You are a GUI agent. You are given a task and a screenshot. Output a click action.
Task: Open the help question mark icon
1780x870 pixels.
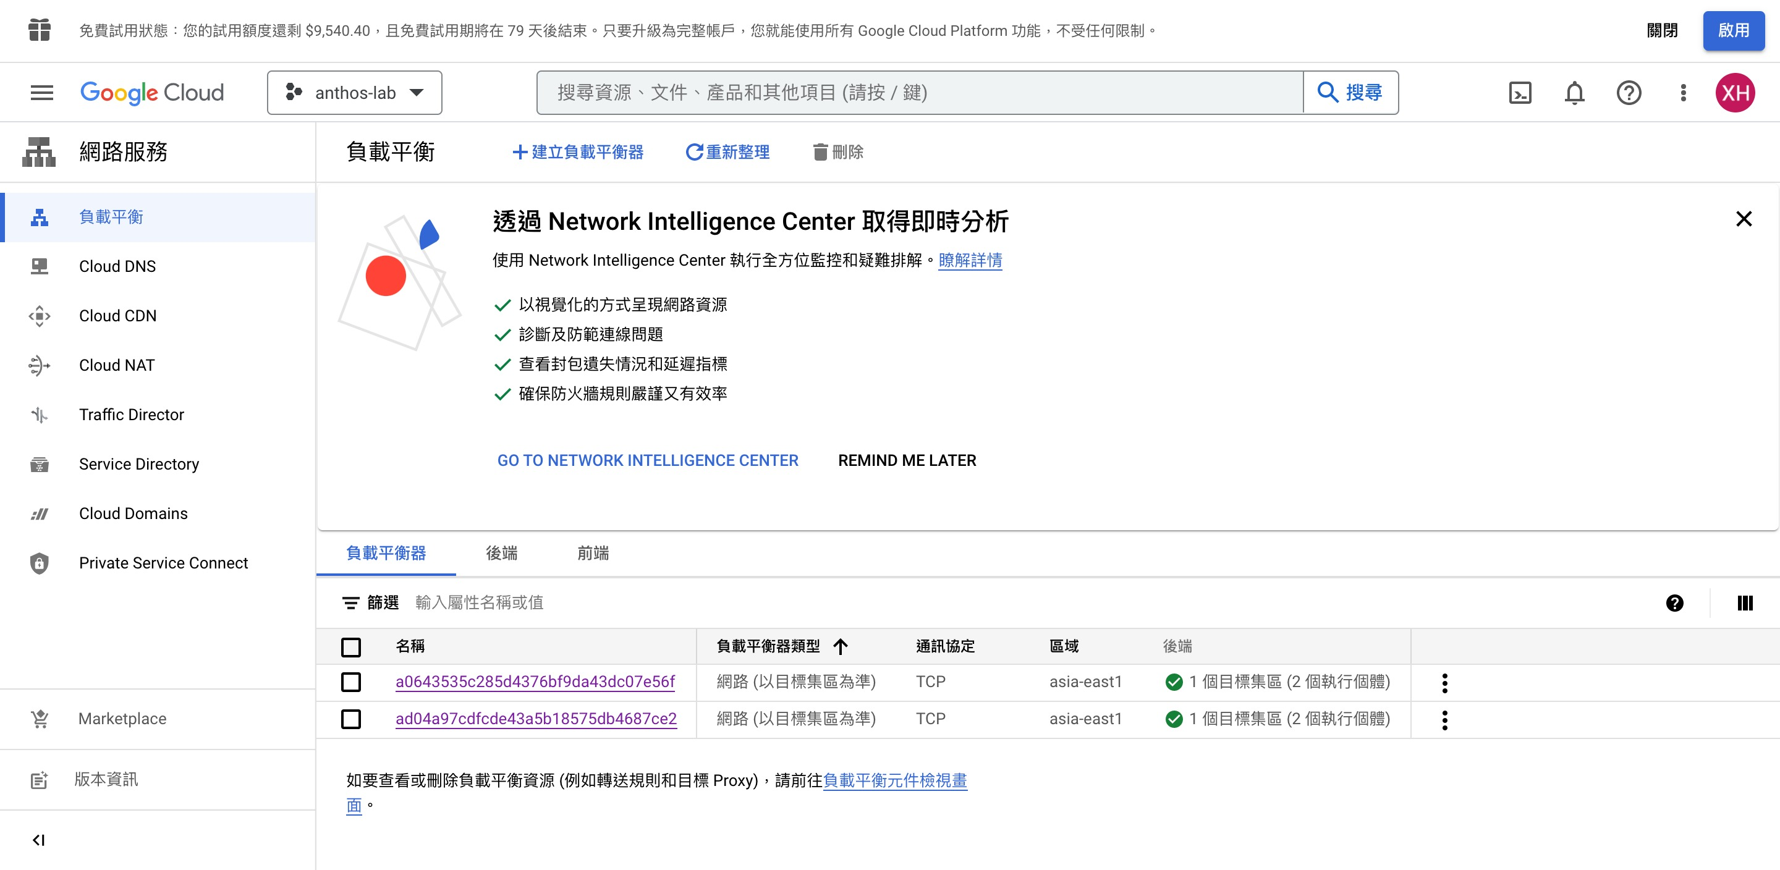[x=1629, y=93]
